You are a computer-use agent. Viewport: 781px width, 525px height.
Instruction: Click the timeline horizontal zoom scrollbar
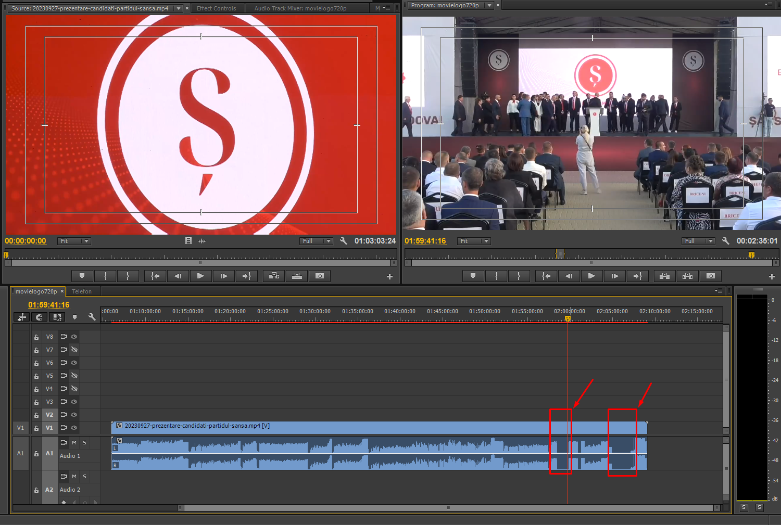tap(448, 508)
